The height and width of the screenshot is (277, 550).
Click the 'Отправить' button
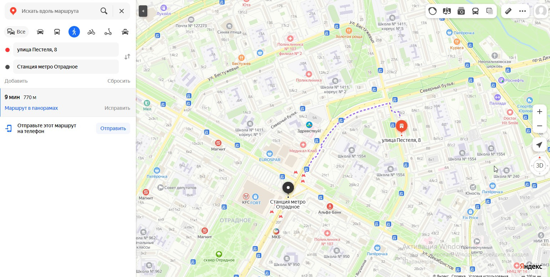113,128
